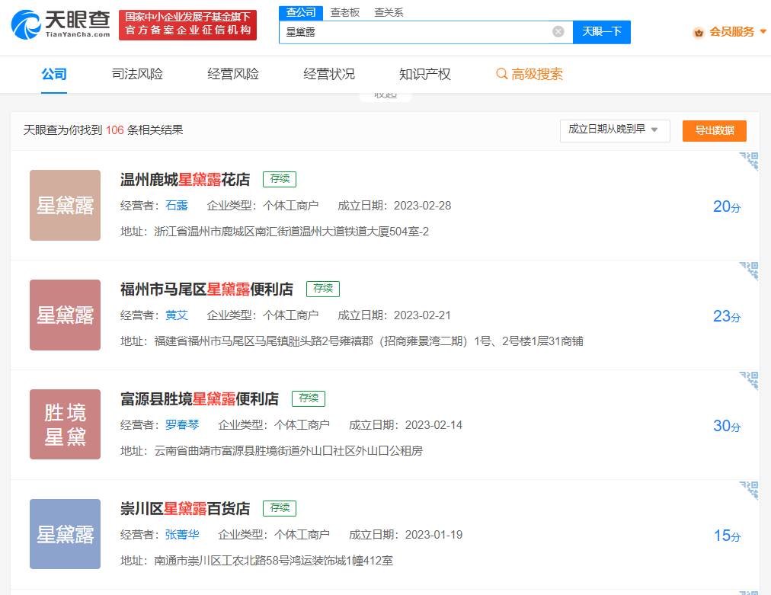Switch to the 司法风险 tab
Image resolution: width=771 pixels, height=595 pixels.
(x=137, y=74)
